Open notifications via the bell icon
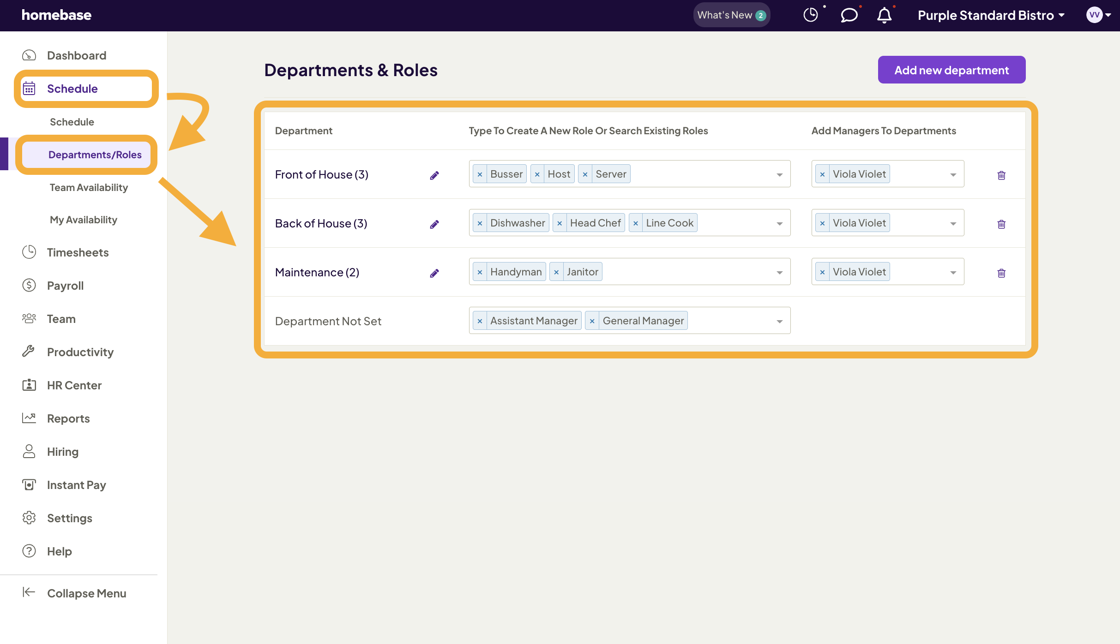 [885, 15]
